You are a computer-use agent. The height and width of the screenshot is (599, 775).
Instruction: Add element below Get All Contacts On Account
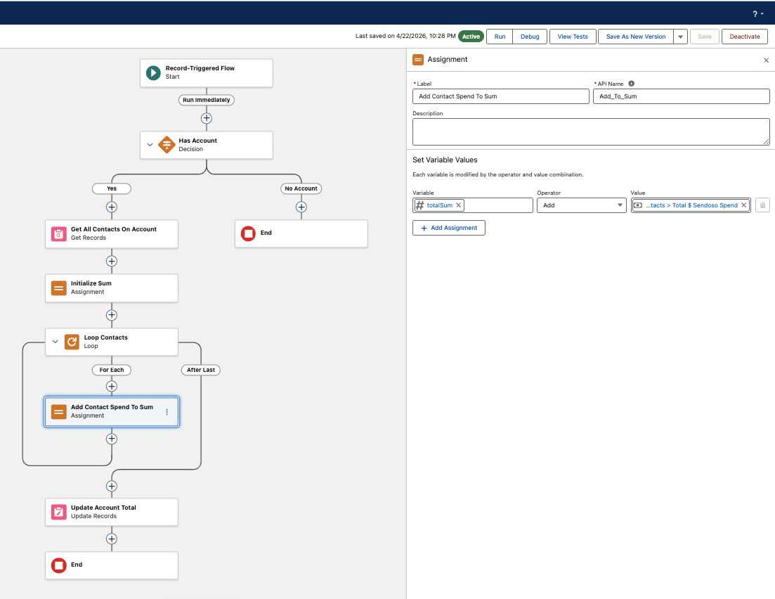tap(112, 261)
